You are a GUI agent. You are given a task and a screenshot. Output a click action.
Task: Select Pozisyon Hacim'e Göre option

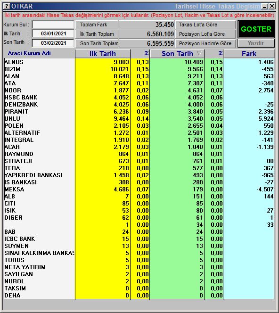(205, 43)
